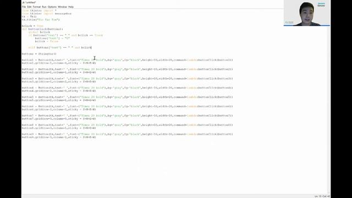Click the line setting buttons['text'] to "O"

[52, 38]
